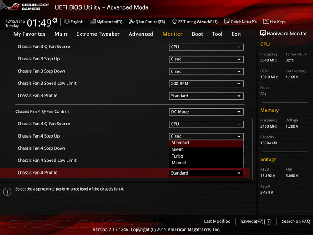Switch to EzMode(F7)
313x235 pixels.
point(256,222)
